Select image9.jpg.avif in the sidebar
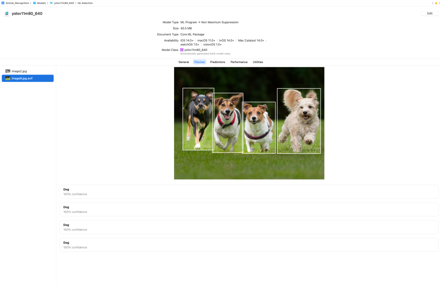Image resolution: width=440 pixels, height=284 pixels. [x=27, y=78]
